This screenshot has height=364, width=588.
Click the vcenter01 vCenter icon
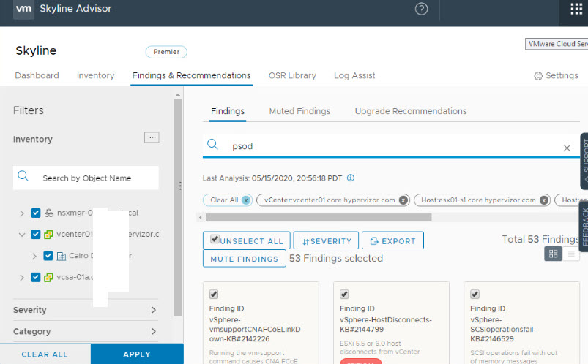click(x=48, y=235)
